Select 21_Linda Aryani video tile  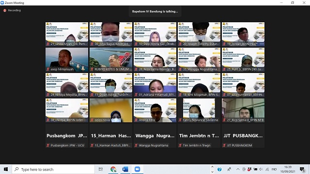(x=67, y=34)
